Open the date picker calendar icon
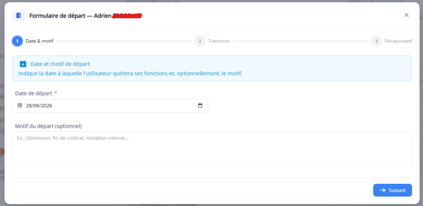Image resolution: width=423 pixels, height=206 pixels. (200, 106)
